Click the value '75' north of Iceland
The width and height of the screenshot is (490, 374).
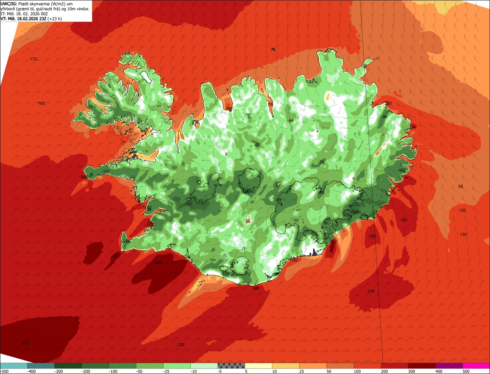click(x=273, y=50)
